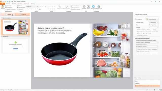Toggle Bold formatting in ribbon
The image size is (162, 91).
27,9
